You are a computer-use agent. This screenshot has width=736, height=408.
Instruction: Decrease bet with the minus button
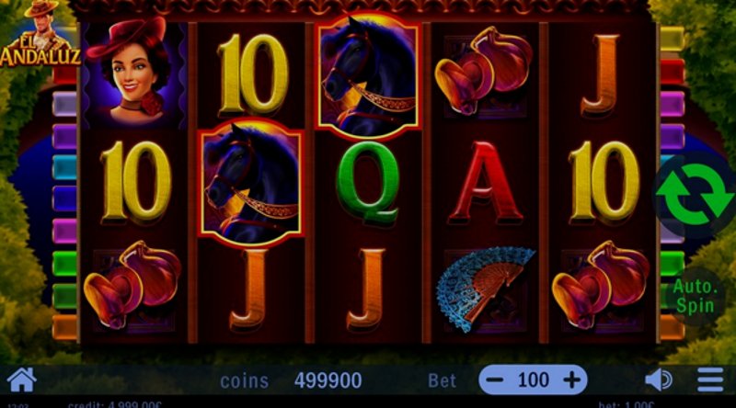[x=494, y=380]
